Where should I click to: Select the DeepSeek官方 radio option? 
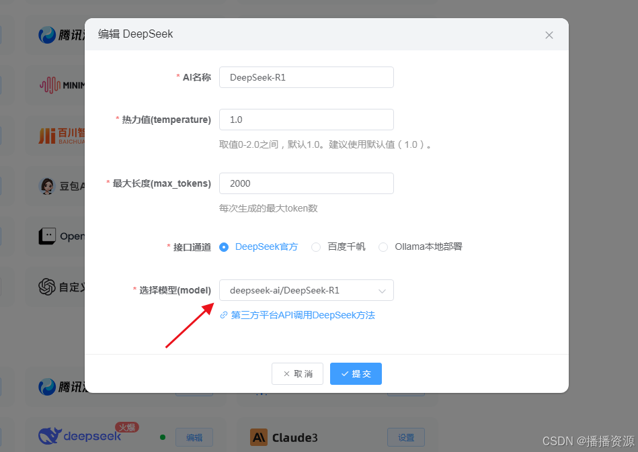(x=258, y=246)
